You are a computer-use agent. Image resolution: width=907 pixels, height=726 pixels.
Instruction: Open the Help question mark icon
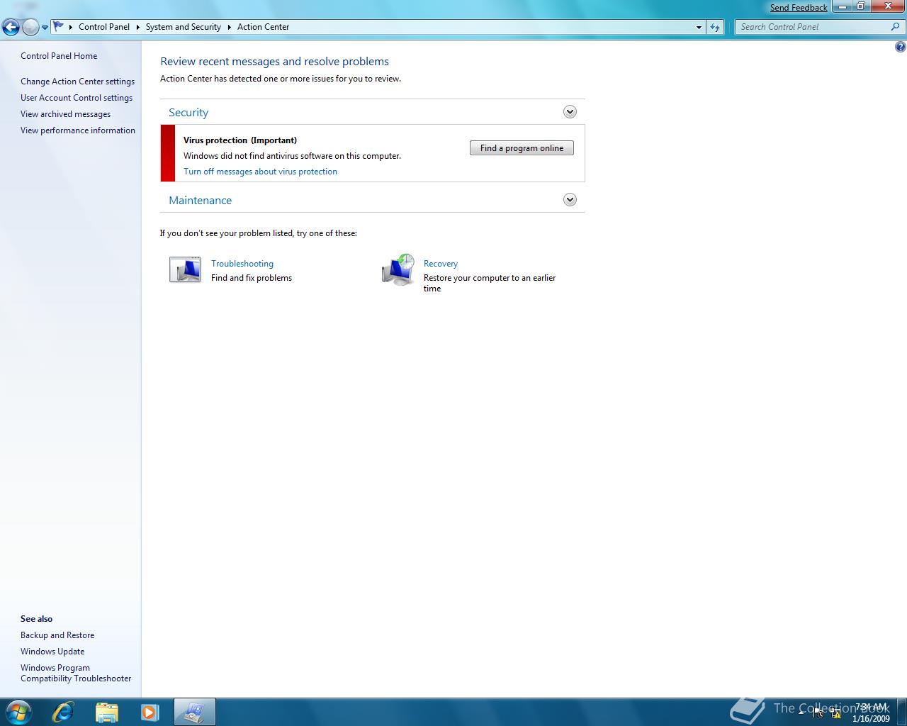coord(900,48)
